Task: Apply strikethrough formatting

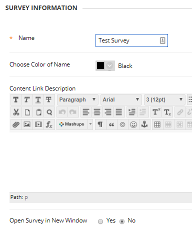Action: [x=49, y=99]
